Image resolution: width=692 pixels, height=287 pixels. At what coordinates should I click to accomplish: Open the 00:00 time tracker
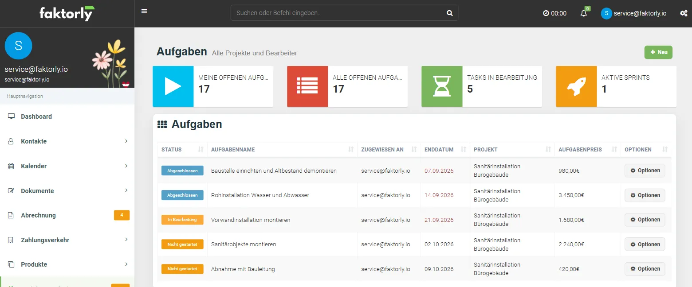click(x=554, y=13)
